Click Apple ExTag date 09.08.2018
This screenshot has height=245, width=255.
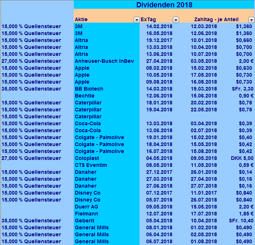pyautogui.click(x=159, y=82)
